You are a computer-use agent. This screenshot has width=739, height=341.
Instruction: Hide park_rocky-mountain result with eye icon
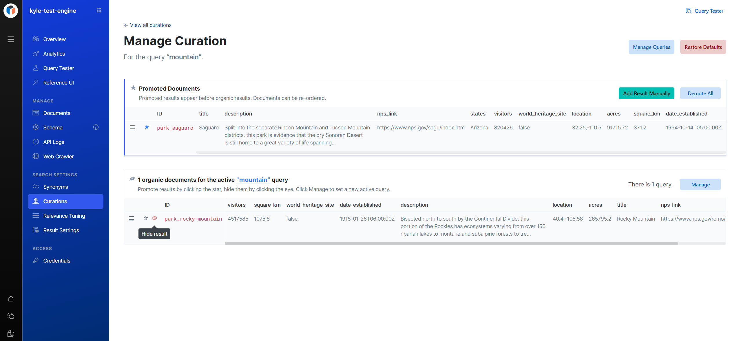(x=155, y=218)
